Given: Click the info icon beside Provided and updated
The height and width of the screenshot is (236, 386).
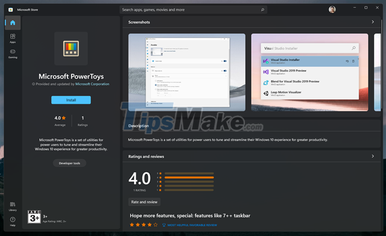Looking at the screenshot, I should coord(33,84).
